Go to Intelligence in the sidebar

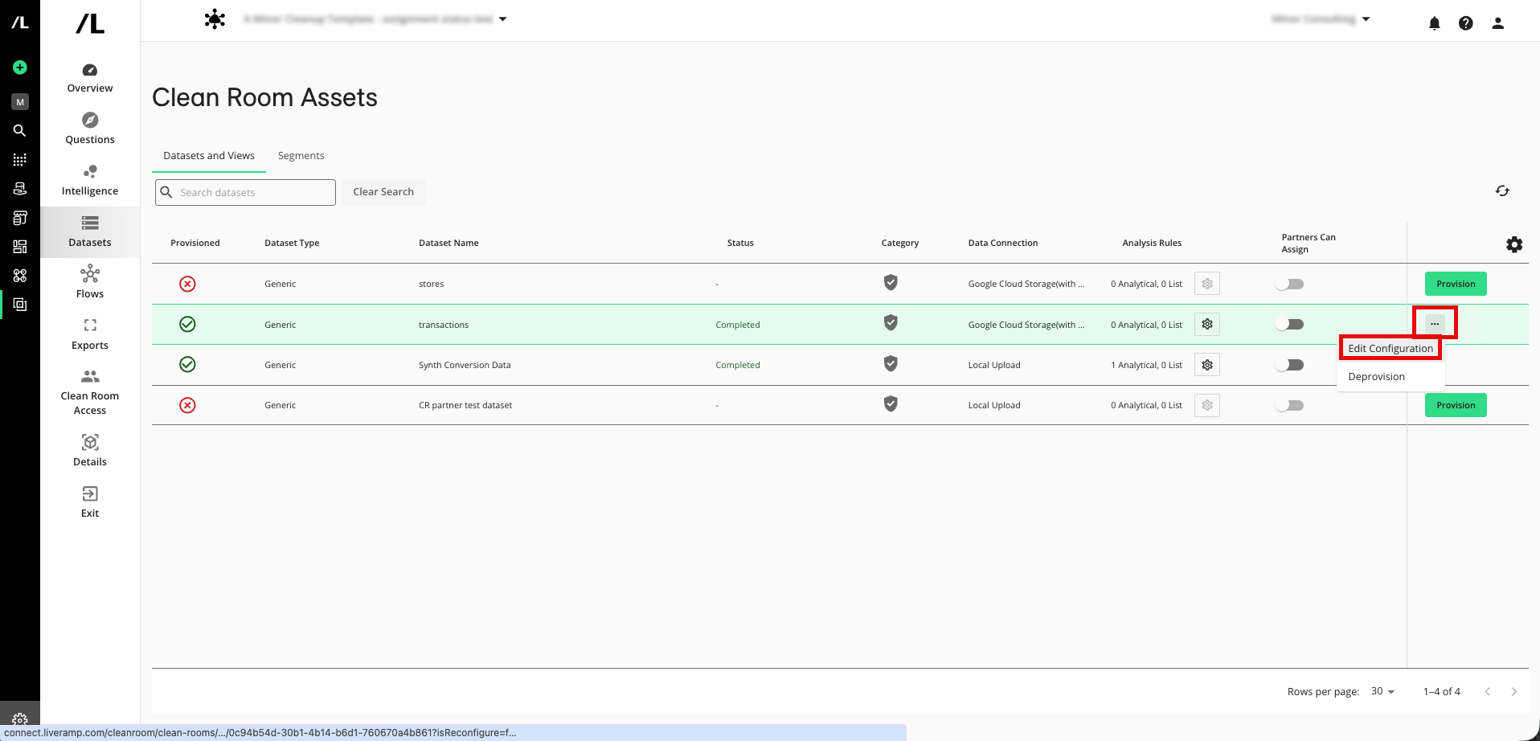pyautogui.click(x=90, y=181)
